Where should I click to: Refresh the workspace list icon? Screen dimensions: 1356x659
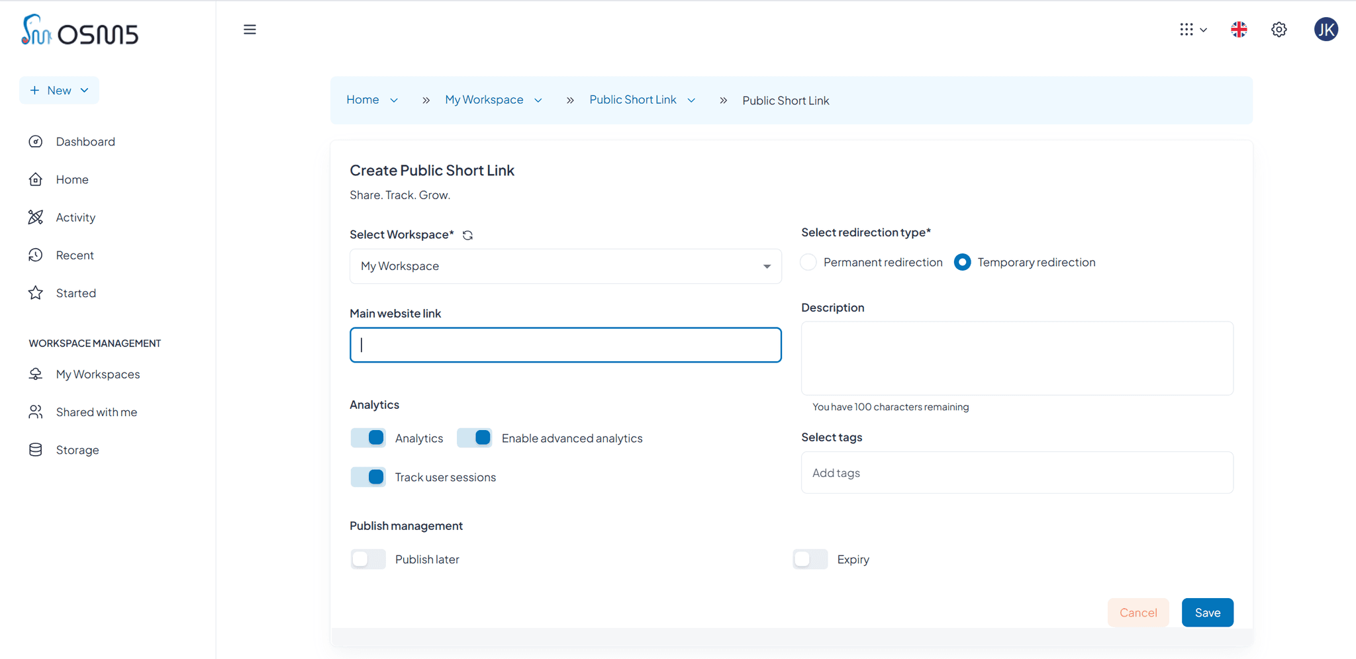pyautogui.click(x=467, y=235)
